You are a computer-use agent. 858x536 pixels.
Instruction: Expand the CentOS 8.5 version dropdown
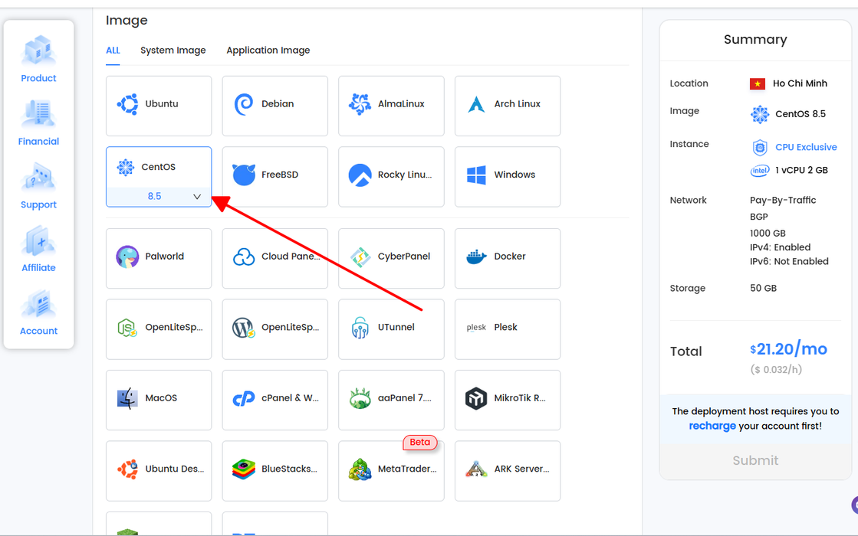point(159,196)
